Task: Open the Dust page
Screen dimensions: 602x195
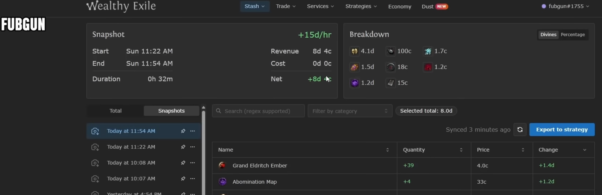Action: (x=435, y=6)
